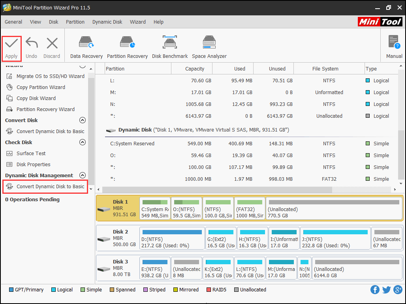Start Copy Disk Wizard

pos(31,98)
